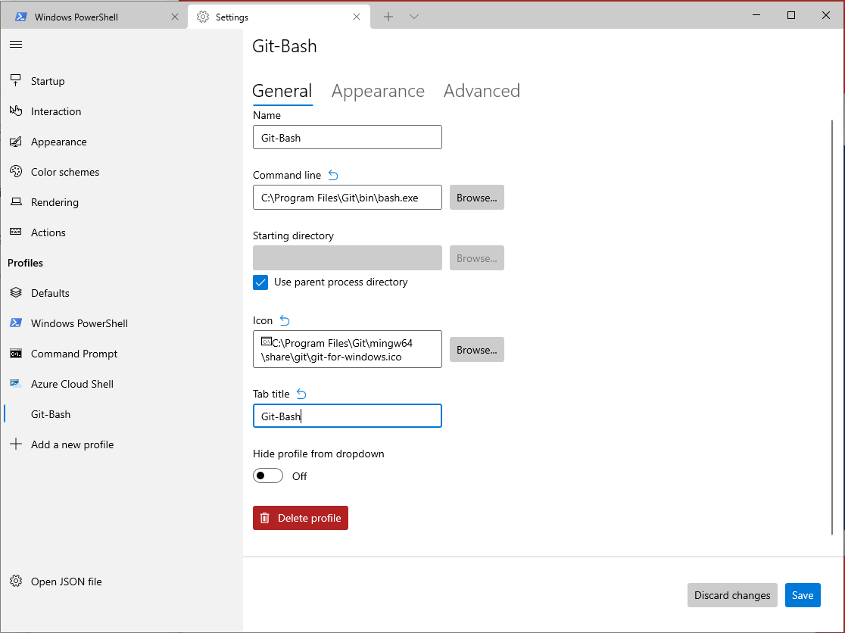This screenshot has height=633, width=845.
Task: Click the Appearance sidebar icon
Action: click(16, 142)
